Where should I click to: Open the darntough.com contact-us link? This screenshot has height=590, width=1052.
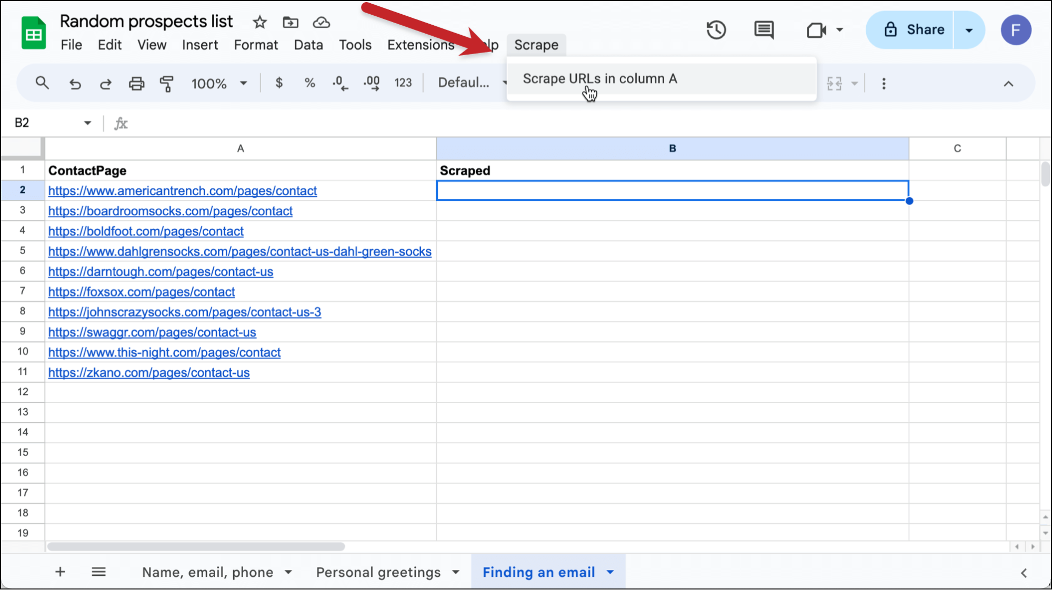click(161, 272)
